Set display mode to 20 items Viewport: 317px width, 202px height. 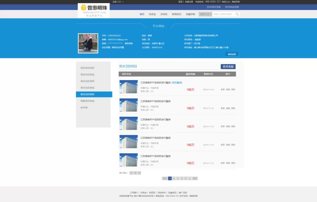(x=135, y=173)
